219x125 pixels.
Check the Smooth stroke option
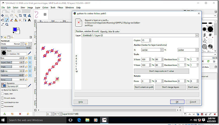3,98
